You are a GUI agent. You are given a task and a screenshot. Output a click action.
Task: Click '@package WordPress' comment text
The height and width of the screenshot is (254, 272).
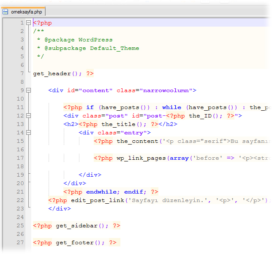click(x=79, y=40)
